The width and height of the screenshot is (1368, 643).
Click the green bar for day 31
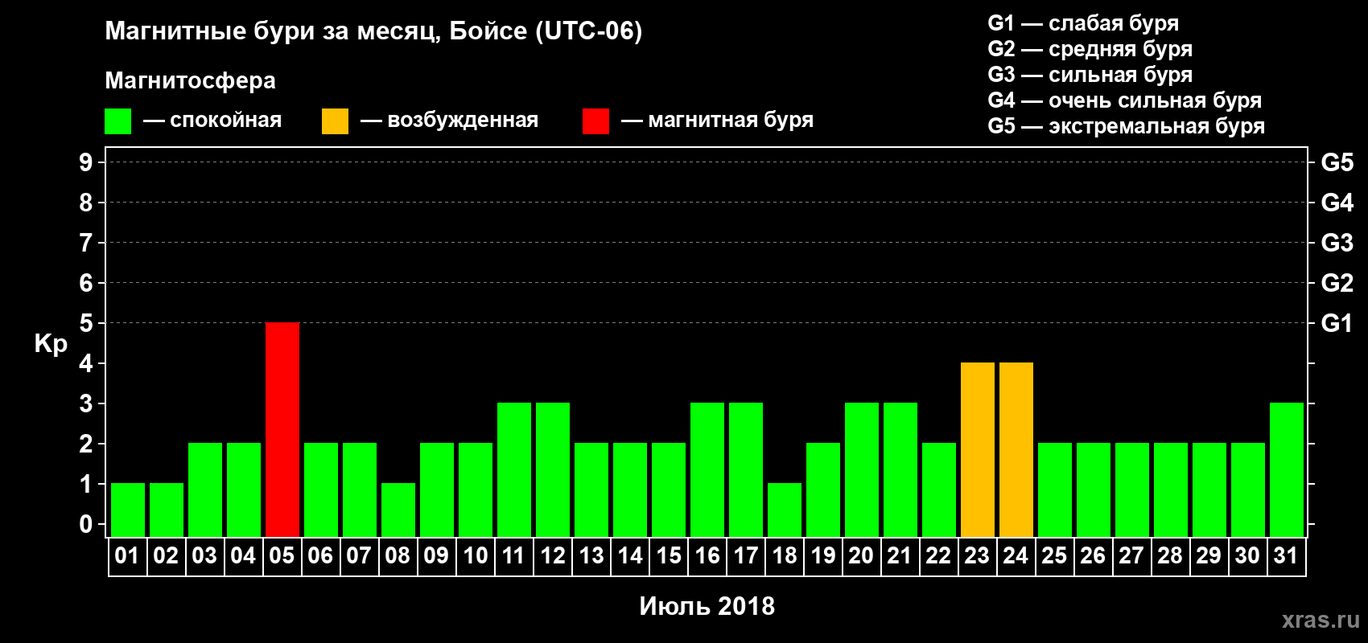[1287, 469]
